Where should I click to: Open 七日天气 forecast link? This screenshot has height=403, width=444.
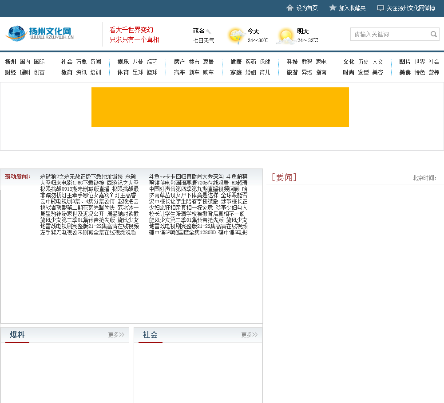(203, 40)
